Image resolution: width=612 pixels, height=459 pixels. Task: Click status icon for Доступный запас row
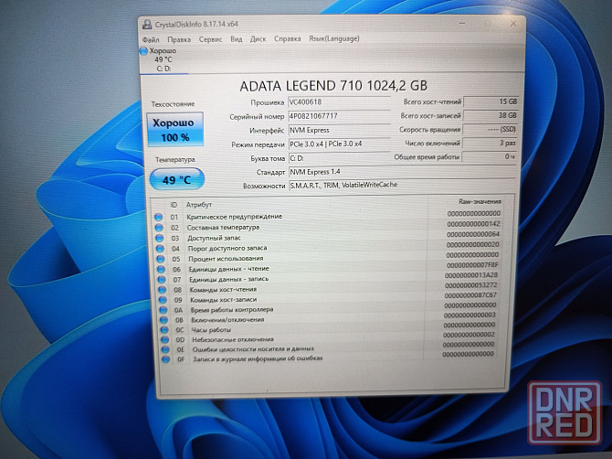pyautogui.click(x=159, y=239)
